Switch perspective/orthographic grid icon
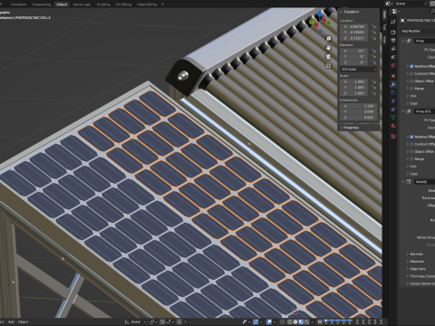The image size is (435, 326). (x=328, y=65)
